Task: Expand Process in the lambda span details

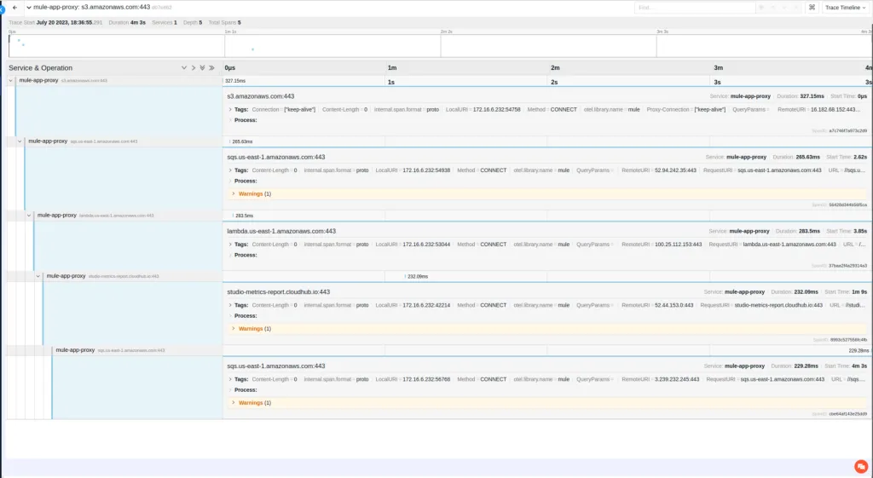Action: click(245, 255)
